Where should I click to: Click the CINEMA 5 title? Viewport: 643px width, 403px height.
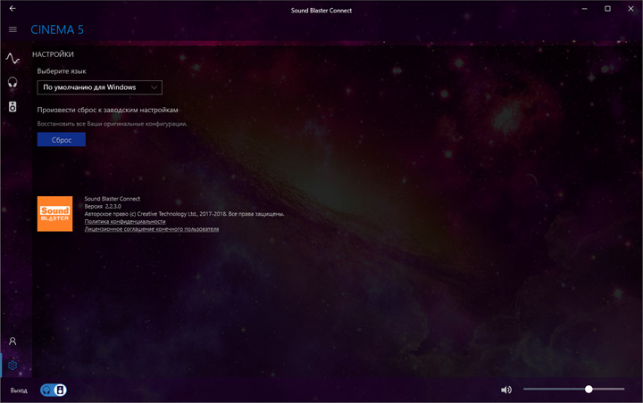click(x=57, y=29)
